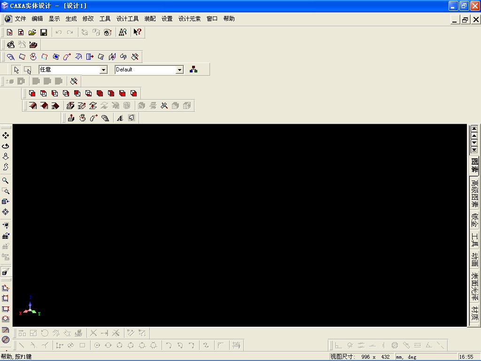This screenshot has width=481, height=361.
Task: Click the 16:55 clock in status bar
Action: click(466, 357)
